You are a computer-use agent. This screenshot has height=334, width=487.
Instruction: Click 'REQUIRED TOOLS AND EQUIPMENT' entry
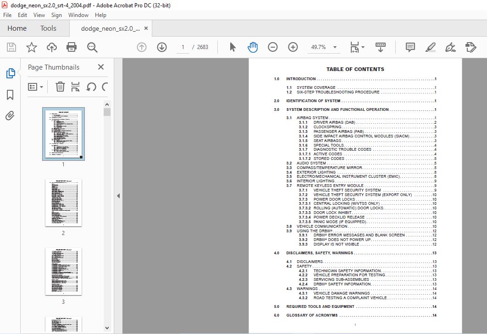point(320,307)
